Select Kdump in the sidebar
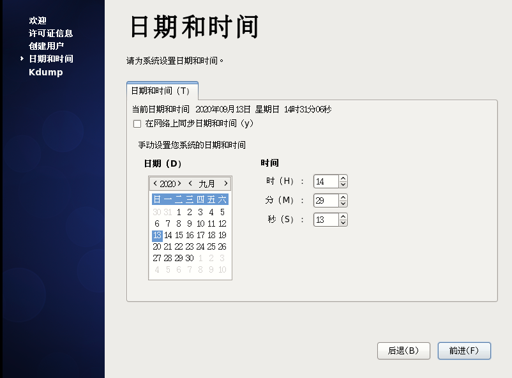This screenshot has height=378, width=512. click(46, 72)
